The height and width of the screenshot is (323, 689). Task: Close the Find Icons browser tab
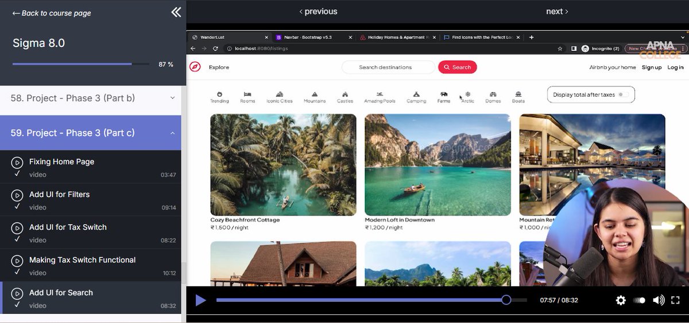coord(518,37)
